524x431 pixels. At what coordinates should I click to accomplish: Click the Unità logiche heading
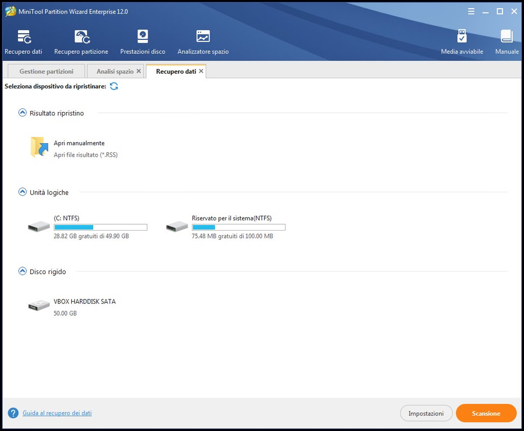49,192
